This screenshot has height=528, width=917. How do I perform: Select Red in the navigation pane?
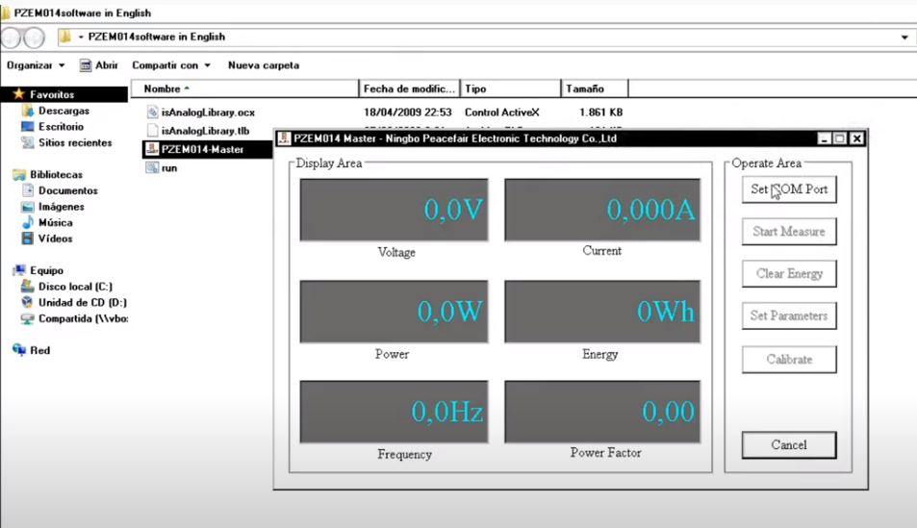(x=39, y=350)
